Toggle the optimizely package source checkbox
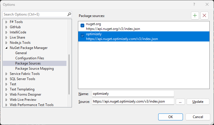Viewport: 214px width, 125px height. pos(83,36)
